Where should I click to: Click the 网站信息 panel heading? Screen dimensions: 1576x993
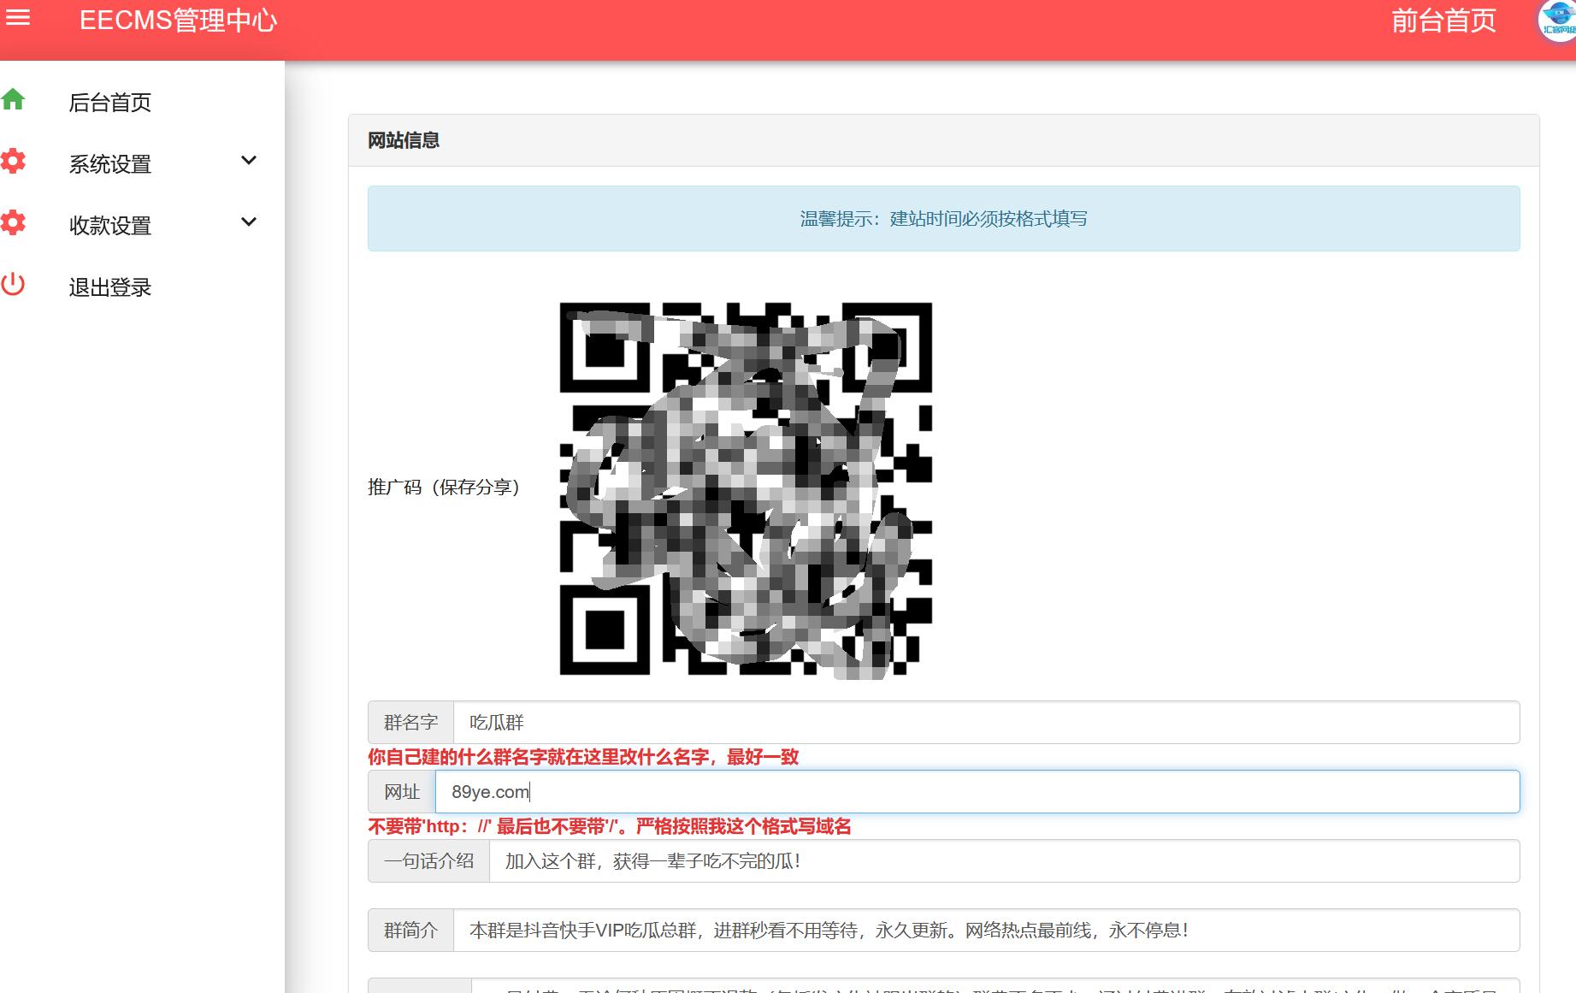click(404, 140)
